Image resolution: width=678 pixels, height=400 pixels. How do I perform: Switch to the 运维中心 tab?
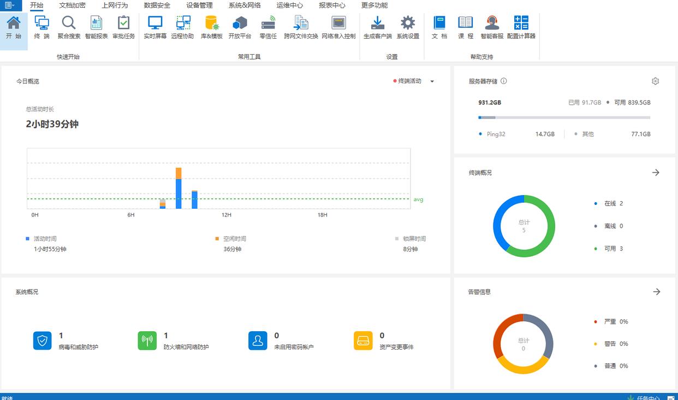(x=289, y=5)
